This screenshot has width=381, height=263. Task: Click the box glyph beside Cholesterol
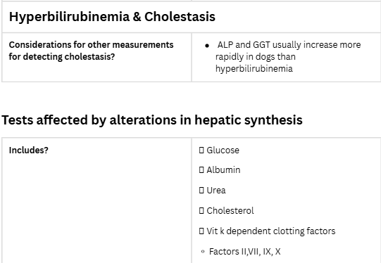[201, 210]
